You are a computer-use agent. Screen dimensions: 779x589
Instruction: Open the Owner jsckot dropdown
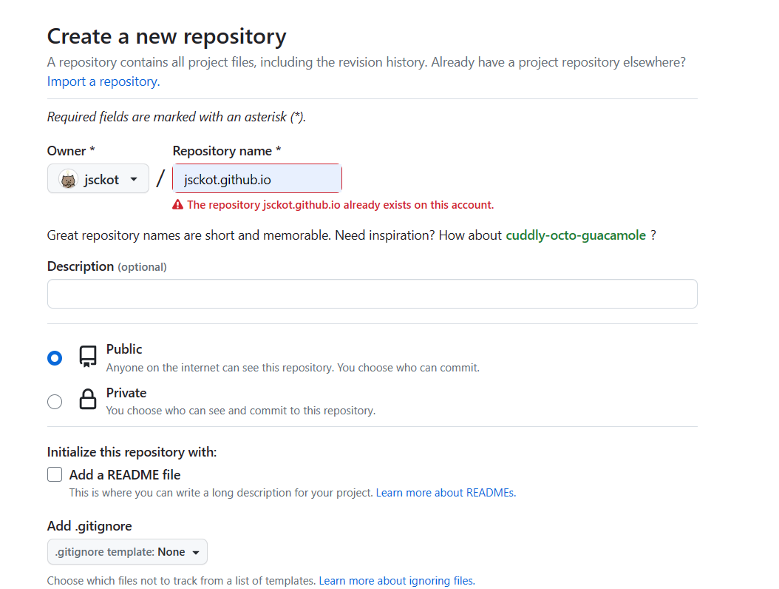pos(98,178)
